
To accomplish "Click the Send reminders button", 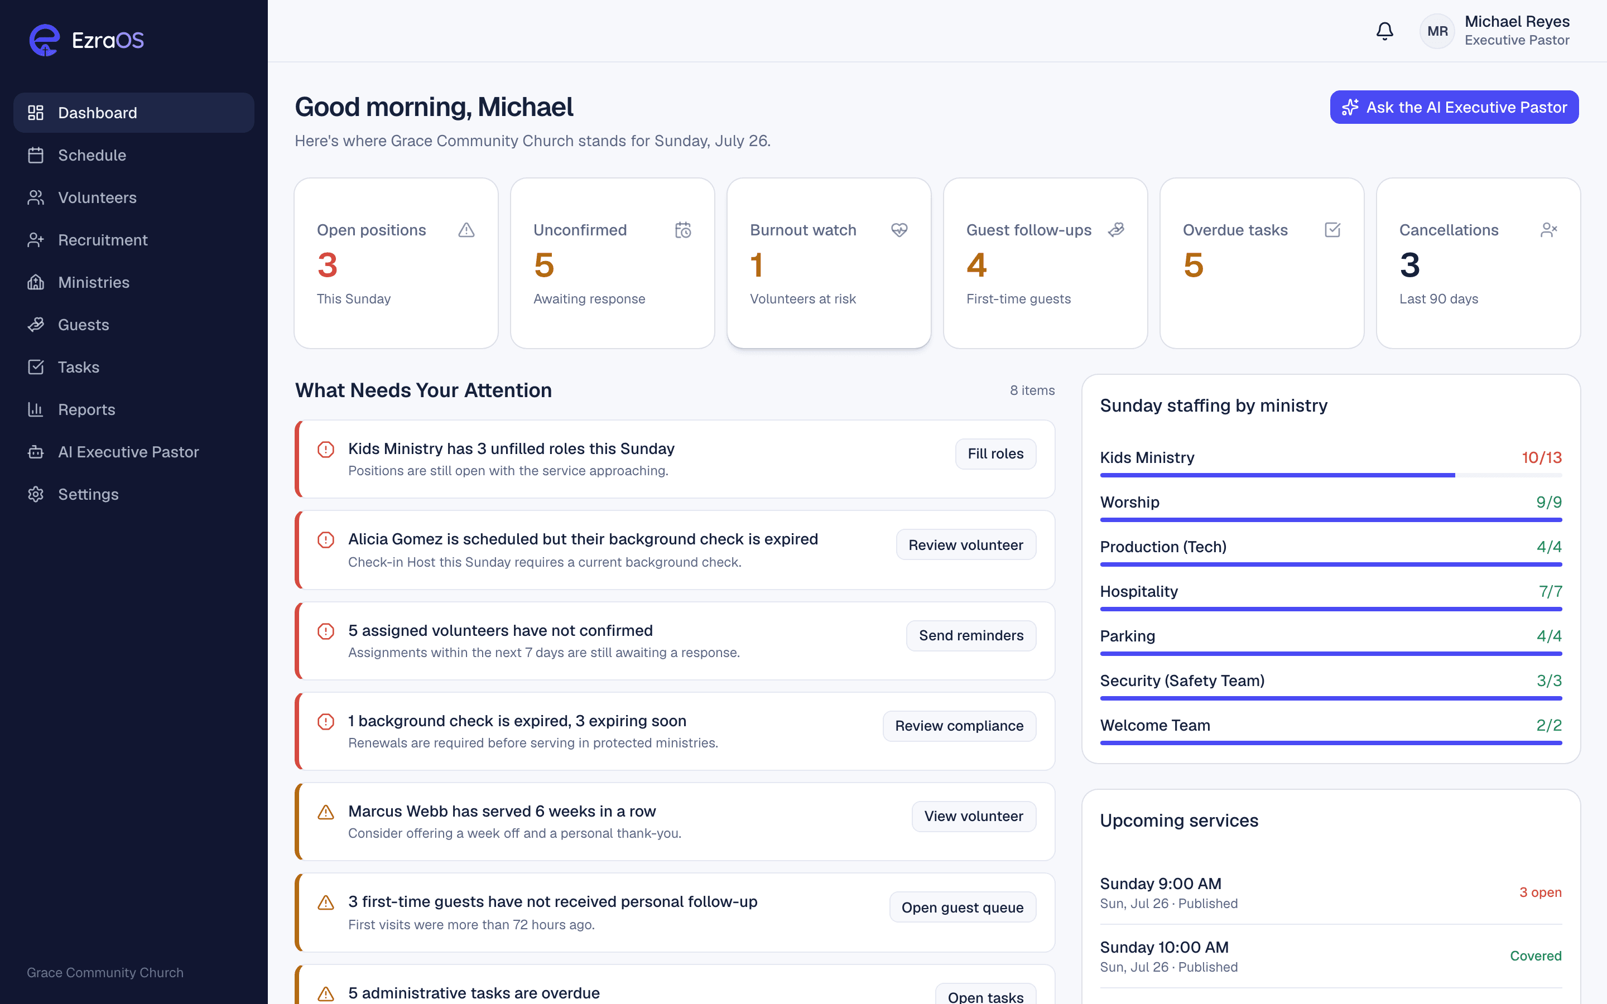I will click(x=971, y=635).
